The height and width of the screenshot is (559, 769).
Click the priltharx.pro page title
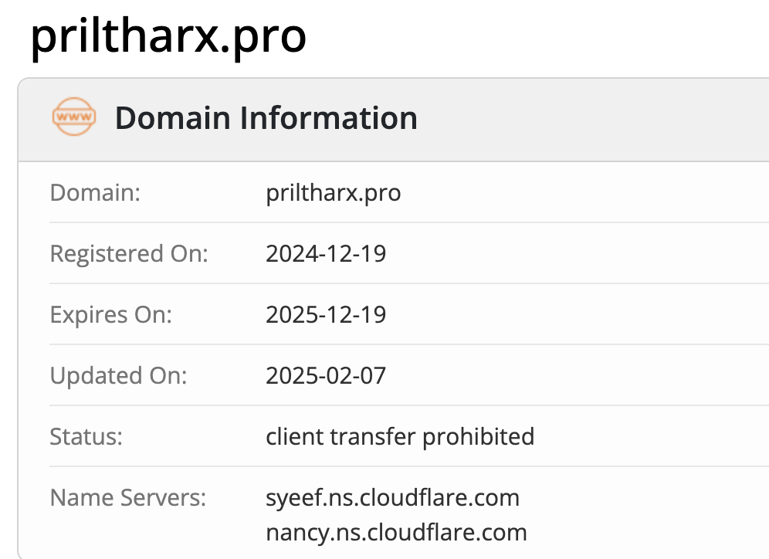coord(168,36)
